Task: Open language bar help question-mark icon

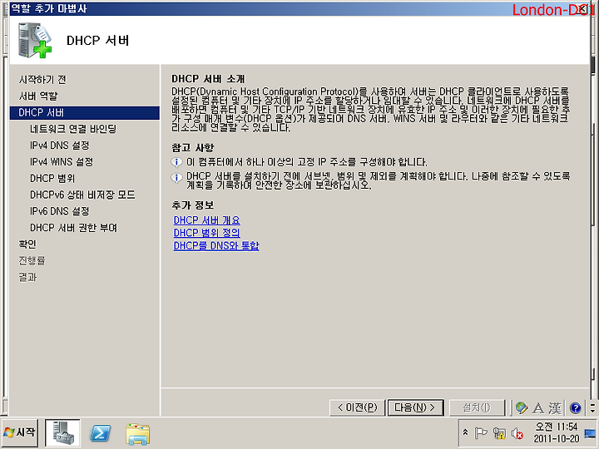Action: pyautogui.click(x=576, y=408)
